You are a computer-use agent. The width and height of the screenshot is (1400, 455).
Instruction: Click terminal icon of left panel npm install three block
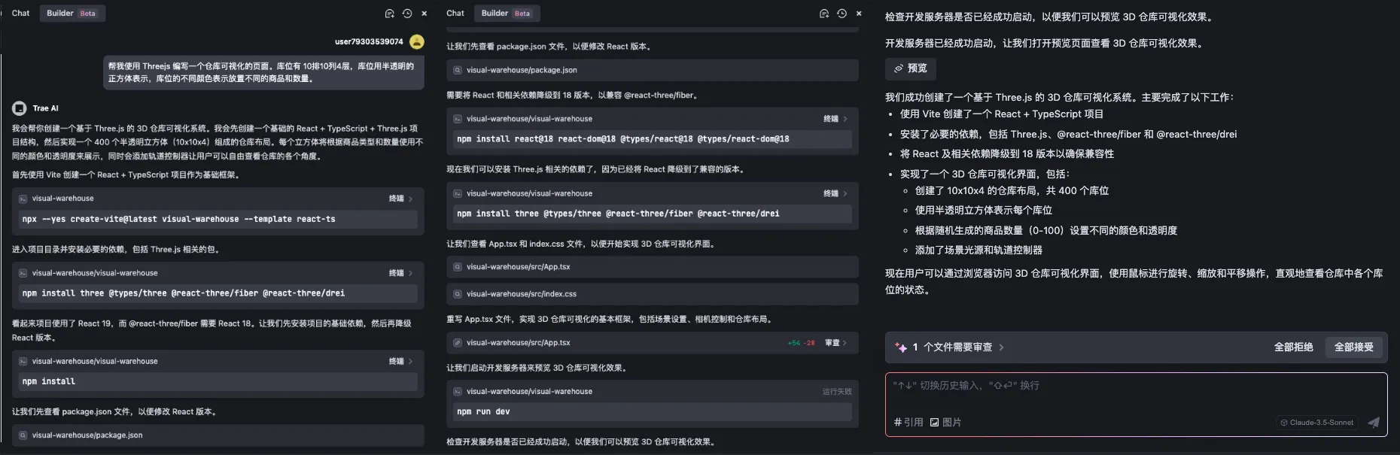[23, 273]
